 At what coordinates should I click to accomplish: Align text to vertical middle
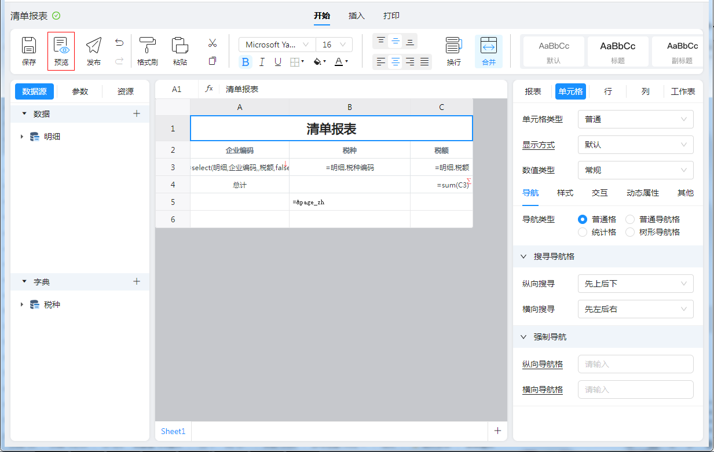pyautogui.click(x=396, y=41)
